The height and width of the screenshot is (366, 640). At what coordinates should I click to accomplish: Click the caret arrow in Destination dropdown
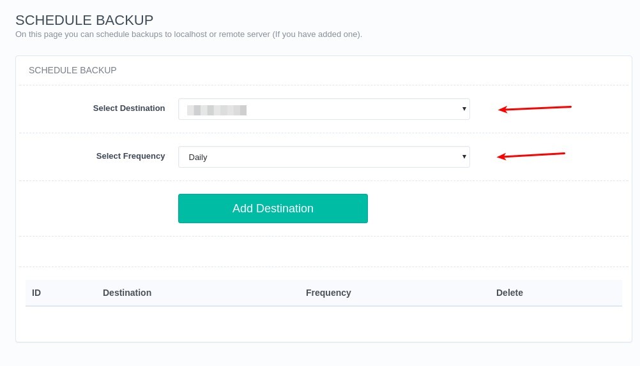(464, 109)
